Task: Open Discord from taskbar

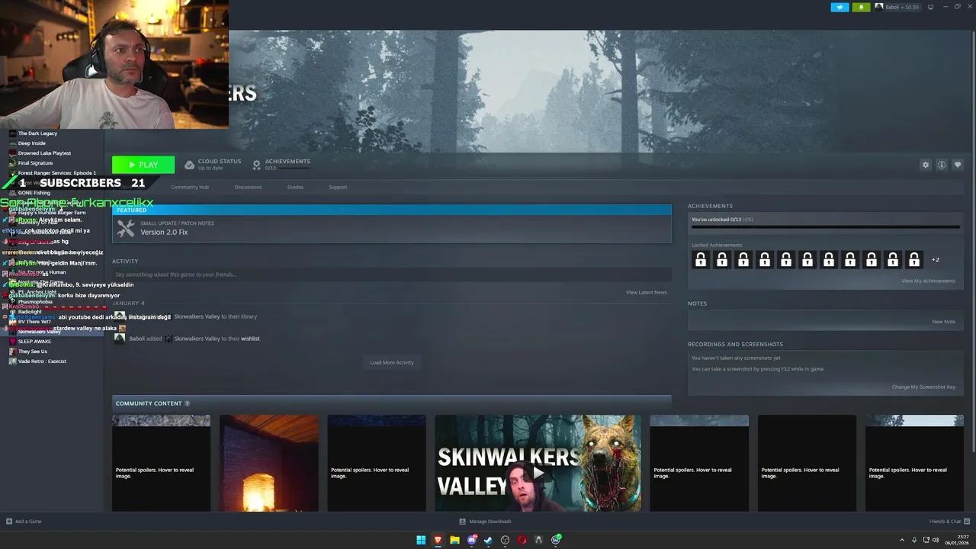Action: tap(471, 540)
